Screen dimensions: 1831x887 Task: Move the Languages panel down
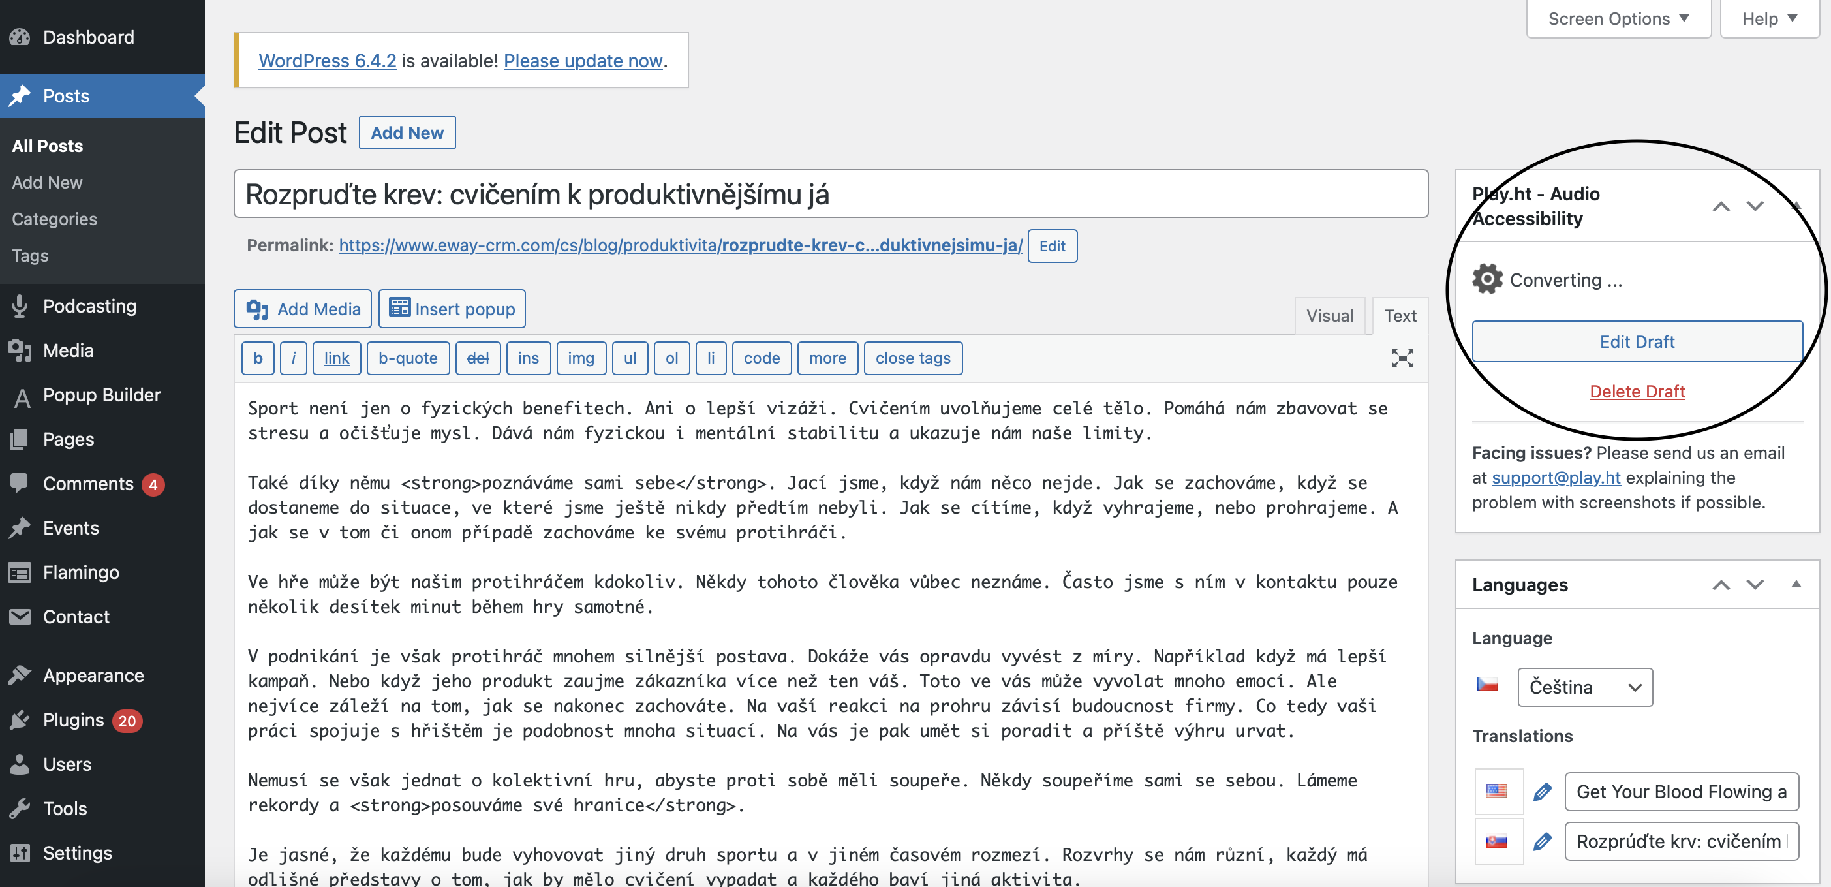(1755, 585)
